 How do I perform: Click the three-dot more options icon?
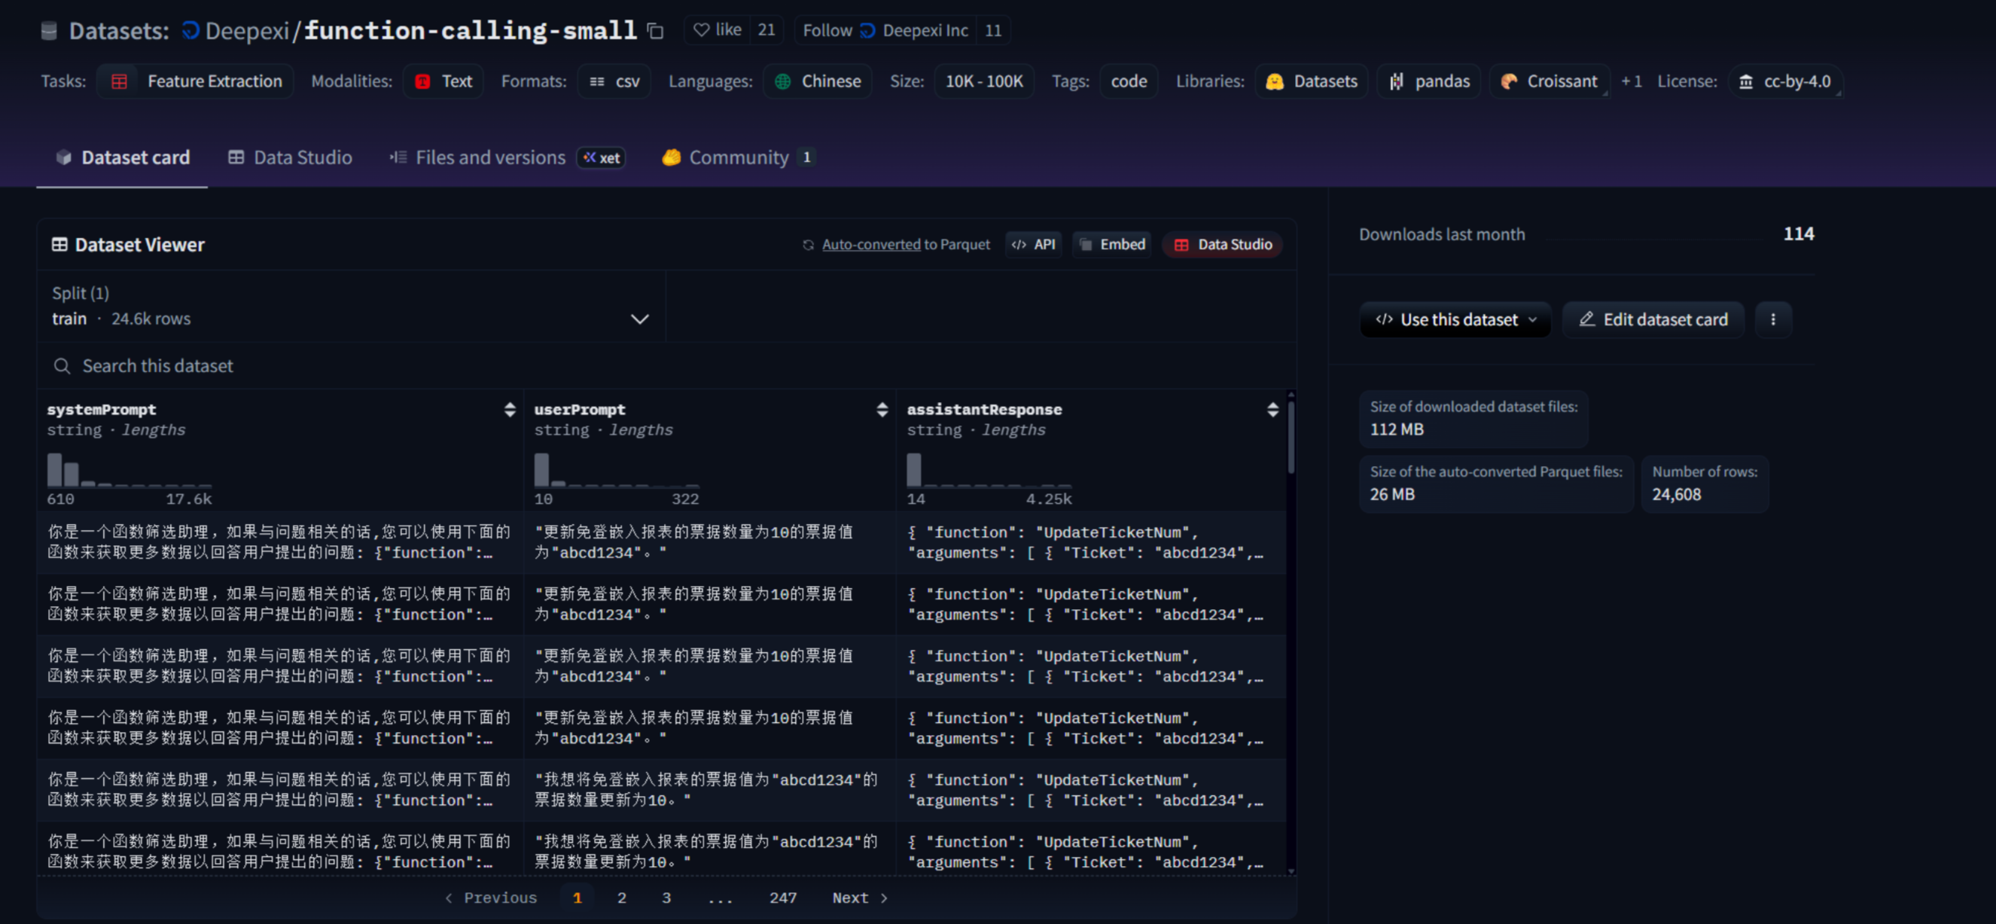(1772, 319)
